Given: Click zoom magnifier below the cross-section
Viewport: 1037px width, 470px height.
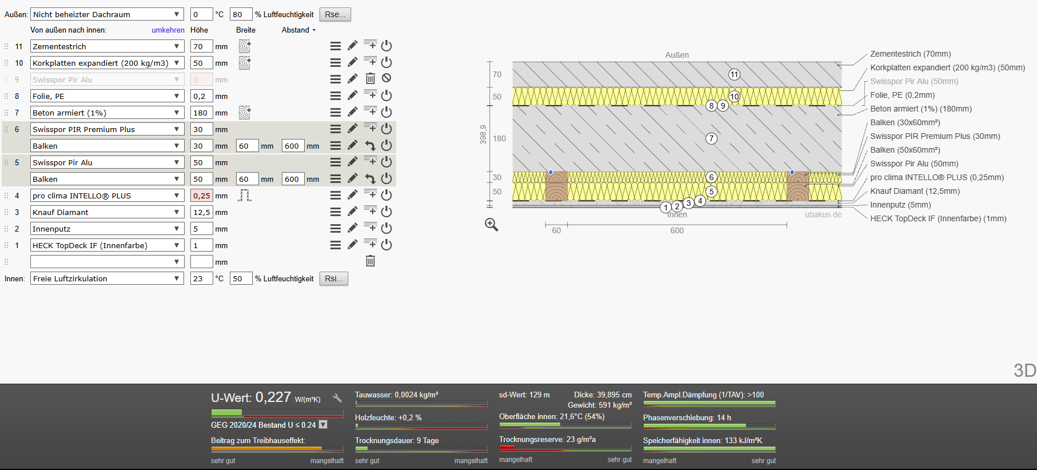Looking at the screenshot, I should pos(492,225).
